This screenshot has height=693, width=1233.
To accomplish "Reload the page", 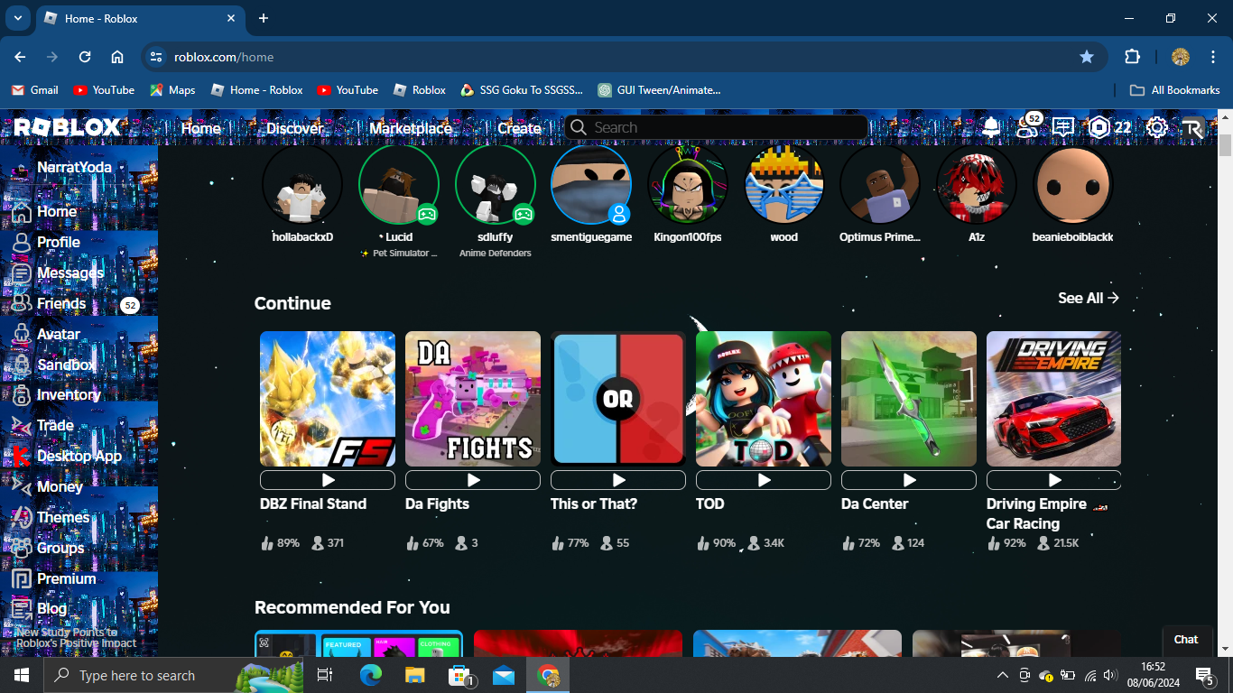I will (85, 57).
